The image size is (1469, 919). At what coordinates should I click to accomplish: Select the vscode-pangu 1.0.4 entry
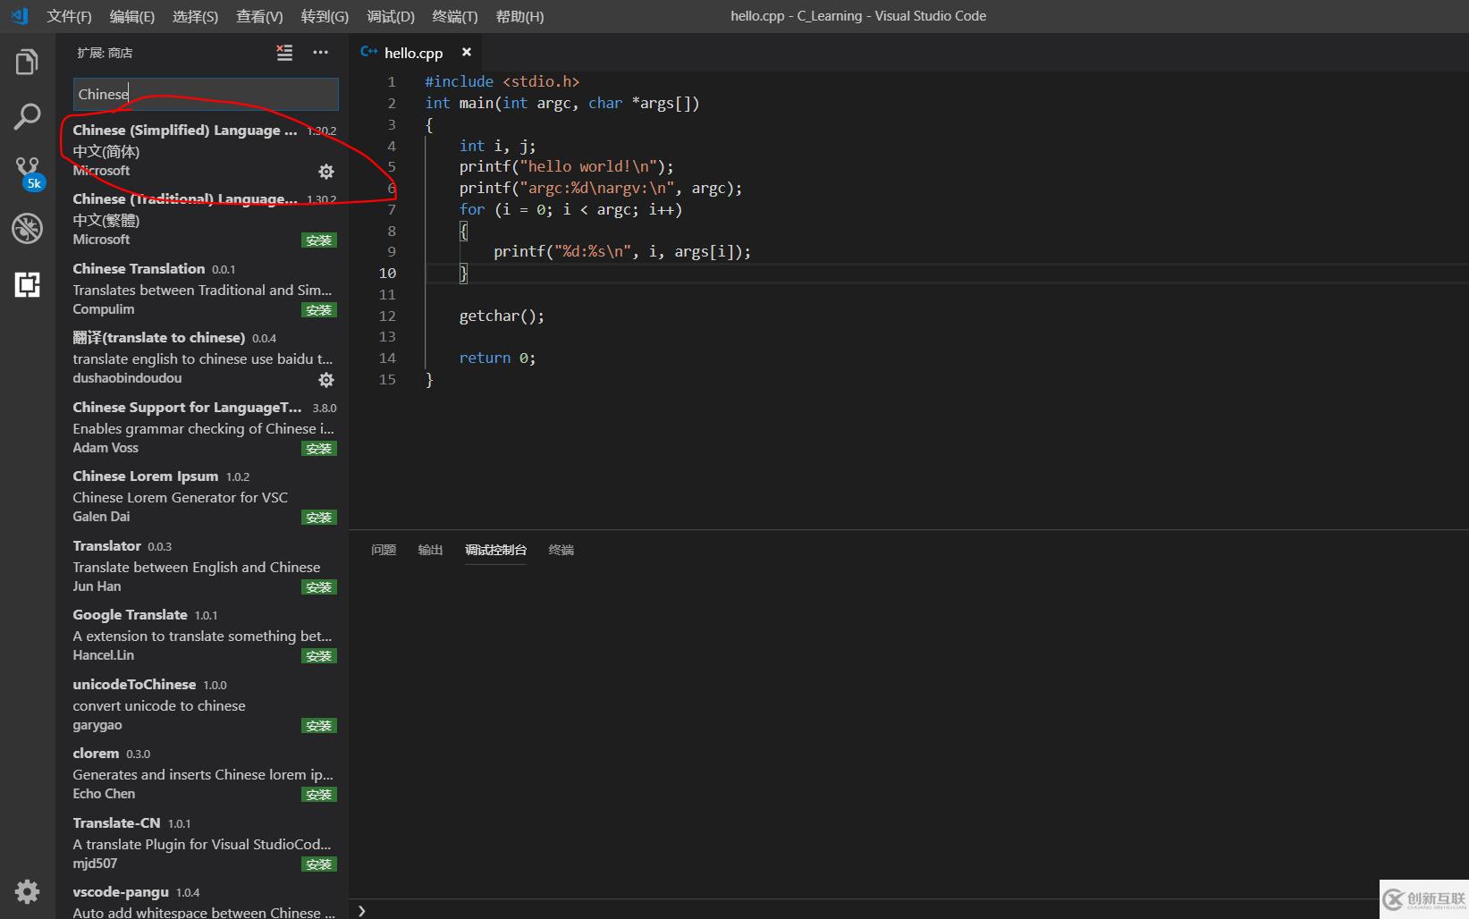[202, 899]
